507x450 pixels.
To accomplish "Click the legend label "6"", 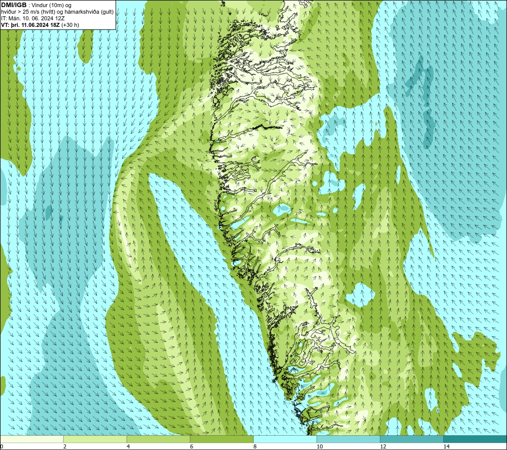I will click(x=192, y=446).
